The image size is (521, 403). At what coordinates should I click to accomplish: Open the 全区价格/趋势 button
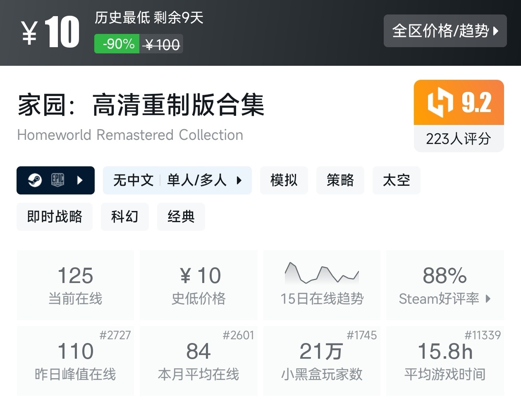(445, 31)
